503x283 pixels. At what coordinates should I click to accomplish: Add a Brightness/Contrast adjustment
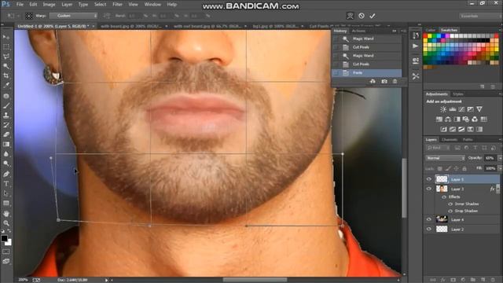pos(443,109)
